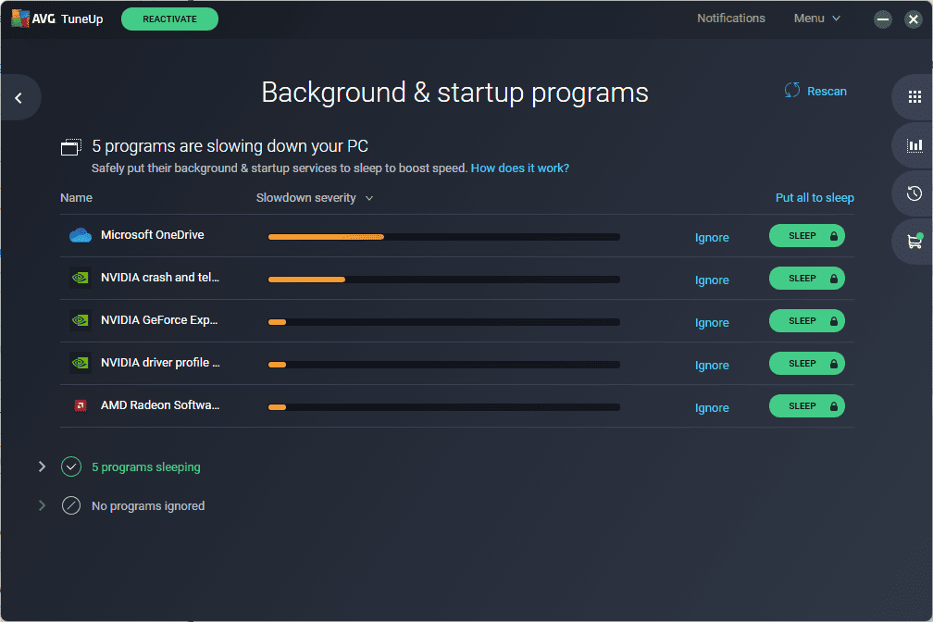Select the NVIDIA crash and tel... name

point(160,278)
